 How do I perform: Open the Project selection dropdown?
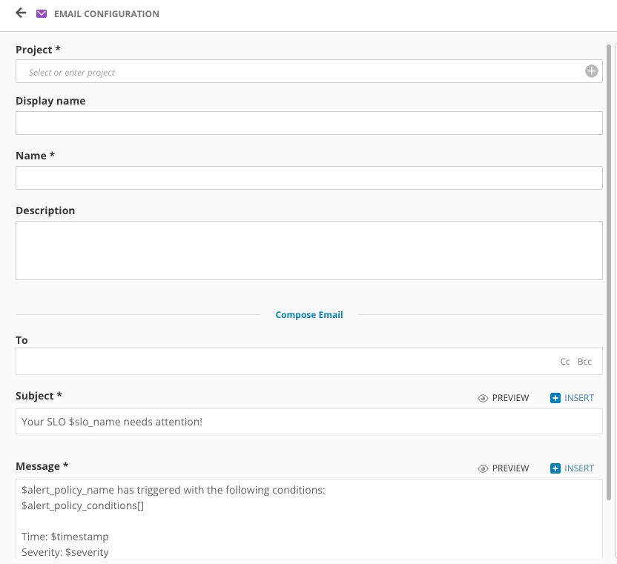pos(297,72)
